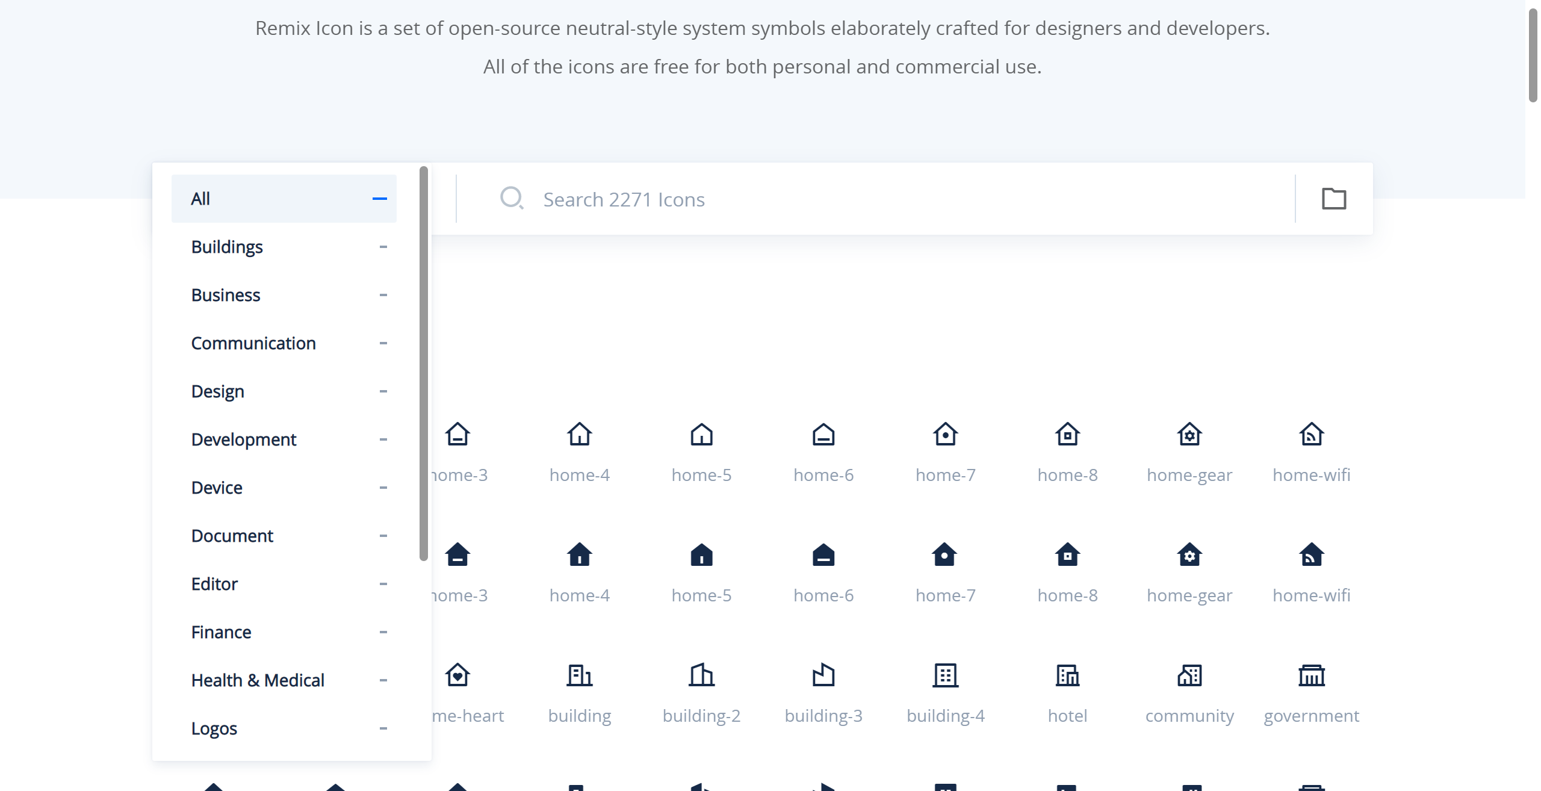Click the page vertical scrollbar

(1533, 55)
